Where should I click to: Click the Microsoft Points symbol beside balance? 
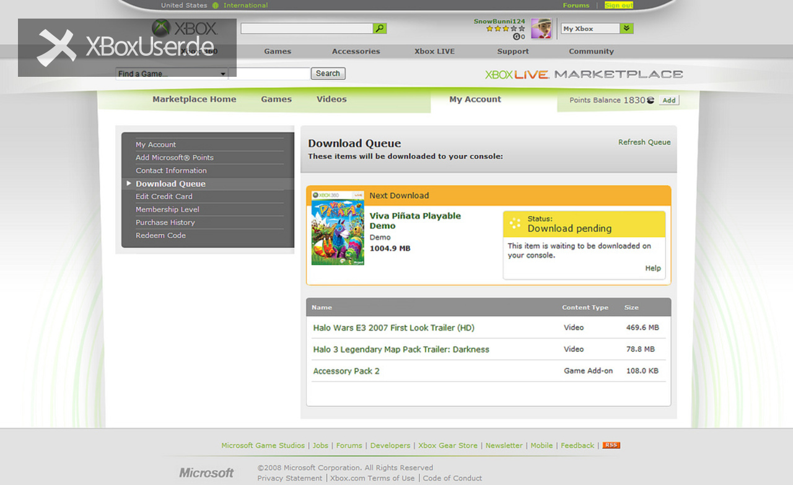point(651,100)
